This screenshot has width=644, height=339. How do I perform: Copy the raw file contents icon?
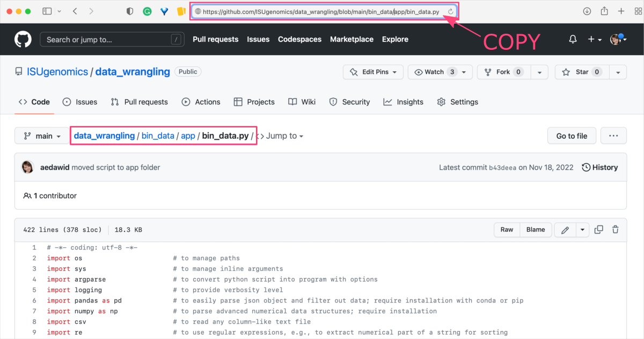pos(598,229)
